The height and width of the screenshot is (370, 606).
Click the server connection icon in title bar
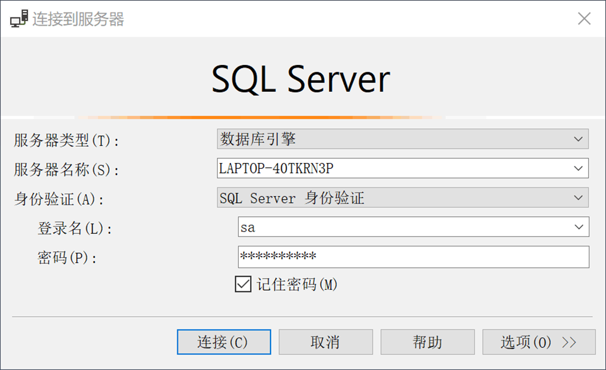19,18
